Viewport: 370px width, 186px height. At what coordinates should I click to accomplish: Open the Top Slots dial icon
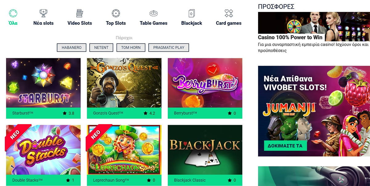pyautogui.click(x=116, y=13)
